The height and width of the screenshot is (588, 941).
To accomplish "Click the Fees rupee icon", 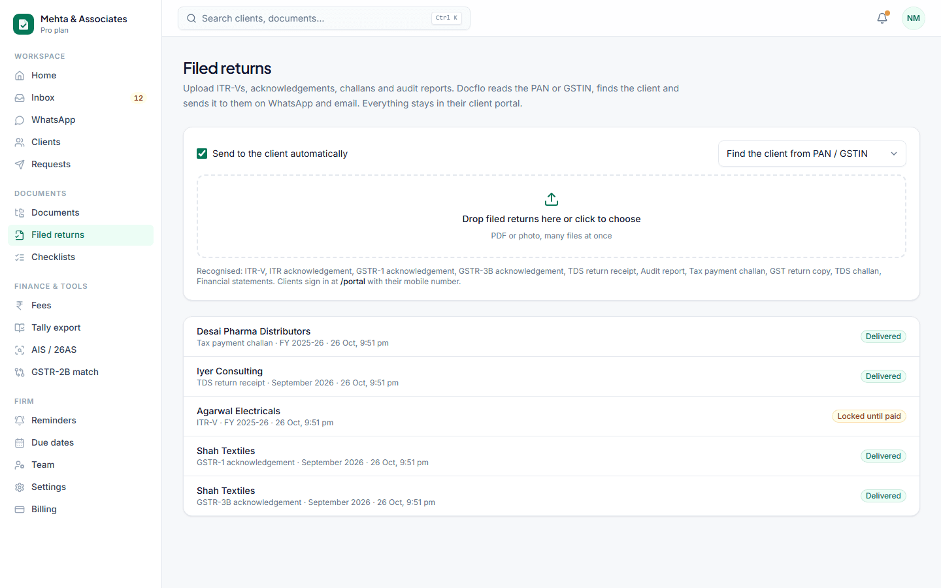I will coord(20,306).
